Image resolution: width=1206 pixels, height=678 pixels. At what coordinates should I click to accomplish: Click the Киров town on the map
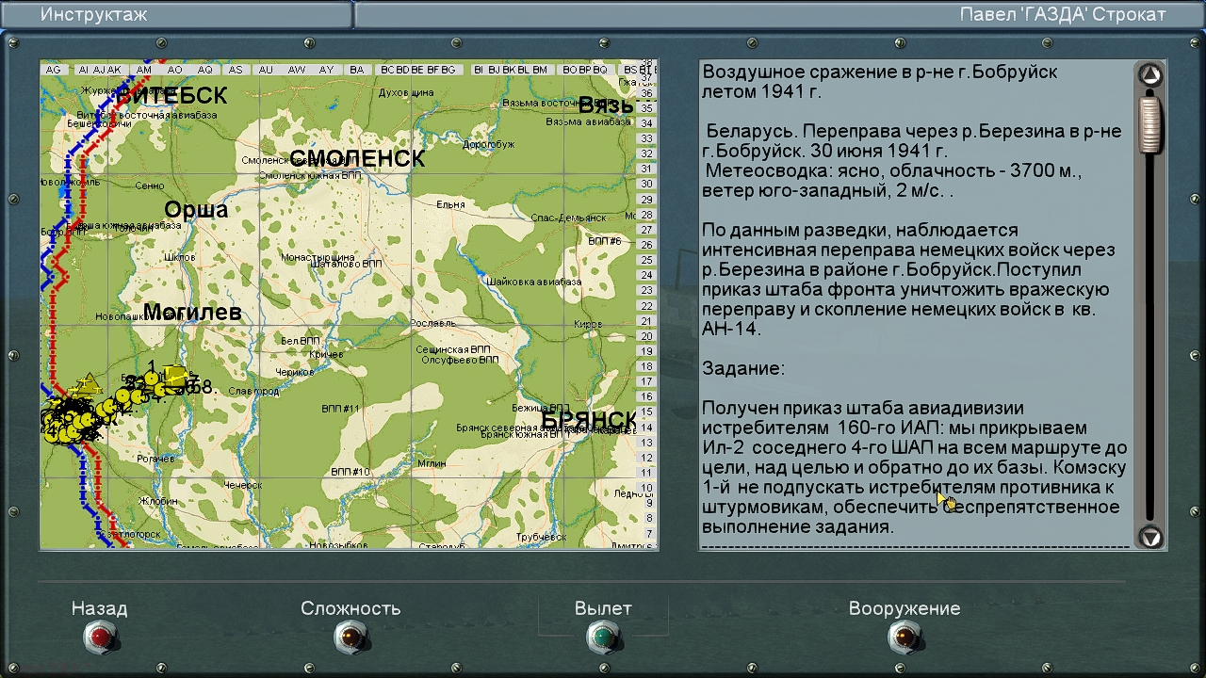(588, 324)
